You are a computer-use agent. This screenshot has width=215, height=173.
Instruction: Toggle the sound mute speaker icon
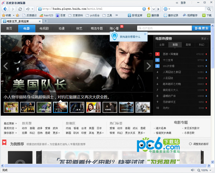click(x=192, y=170)
